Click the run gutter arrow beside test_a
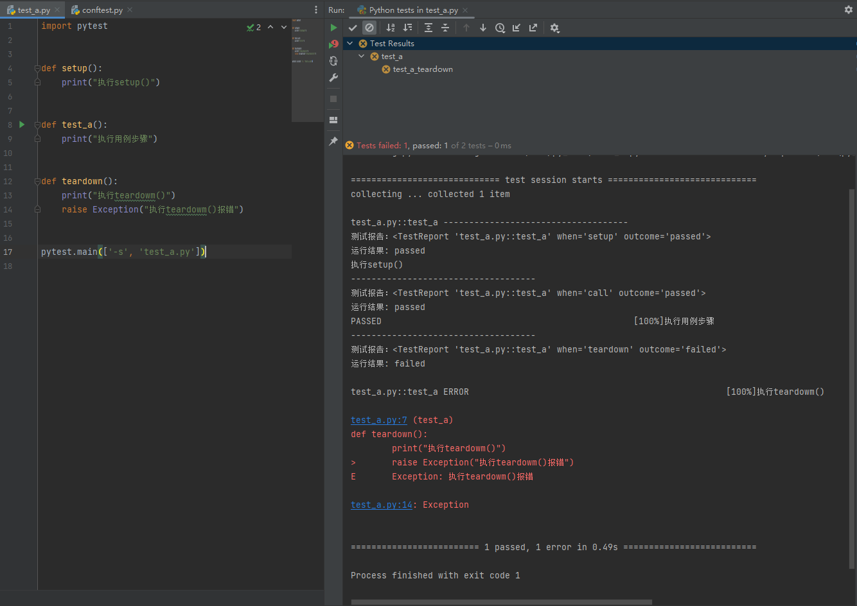 [22, 125]
